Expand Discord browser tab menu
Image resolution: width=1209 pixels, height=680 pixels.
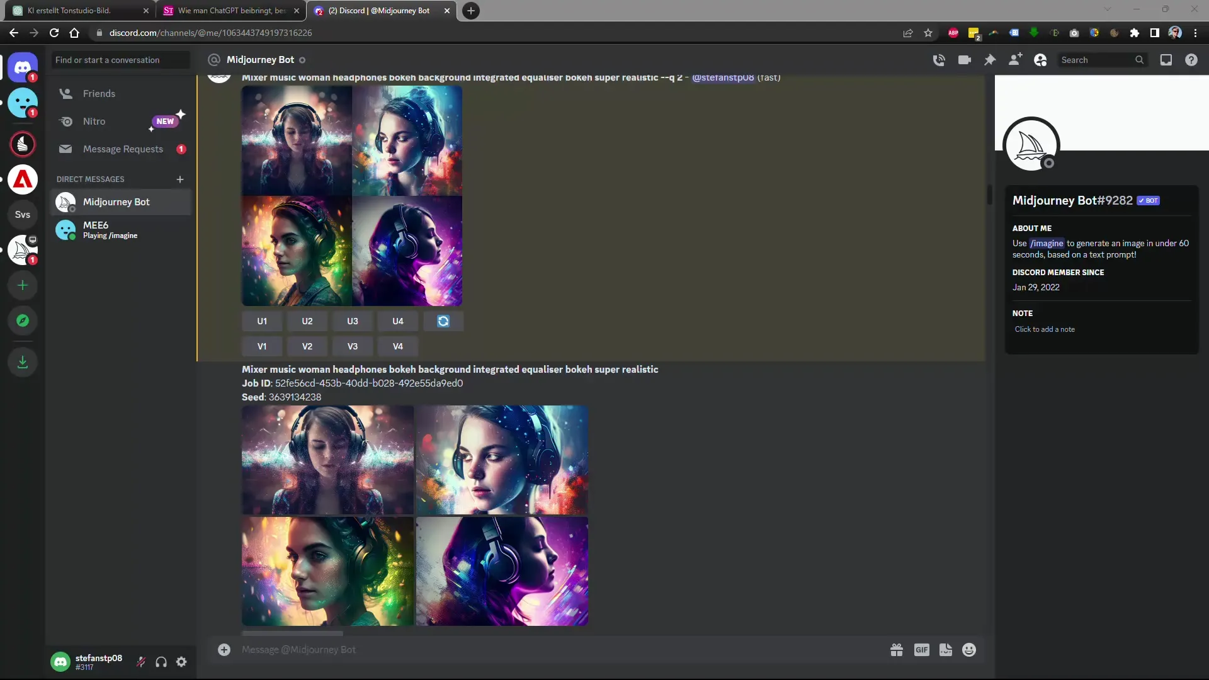[x=381, y=10]
